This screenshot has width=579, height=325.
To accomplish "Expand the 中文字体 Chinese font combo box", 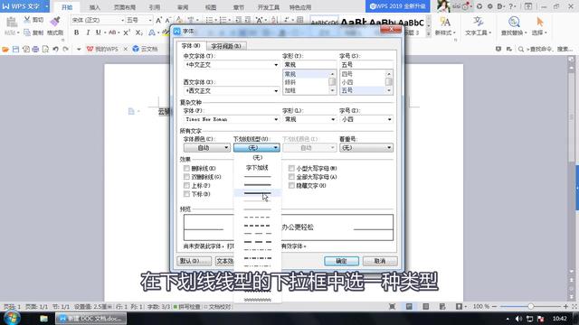I will (232, 64).
